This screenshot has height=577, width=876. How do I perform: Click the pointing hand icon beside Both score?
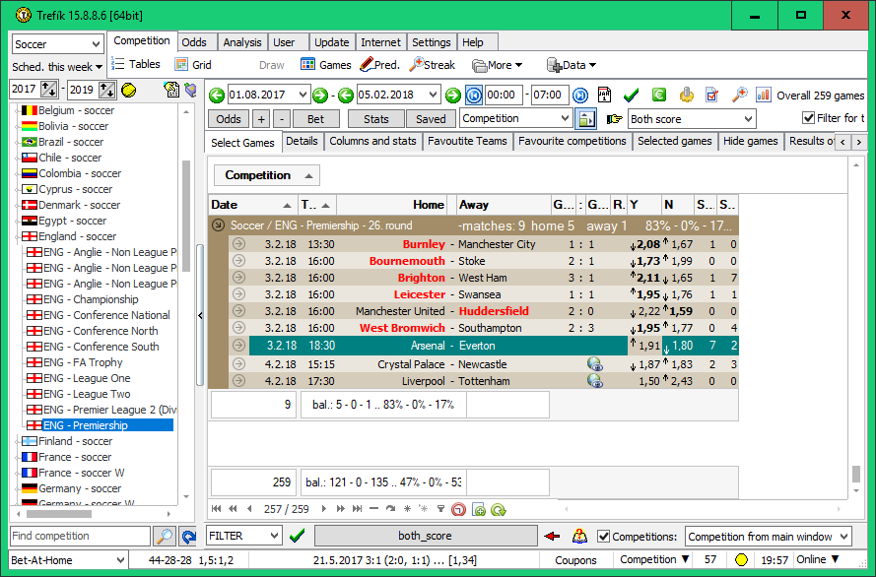tap(615, 119)
